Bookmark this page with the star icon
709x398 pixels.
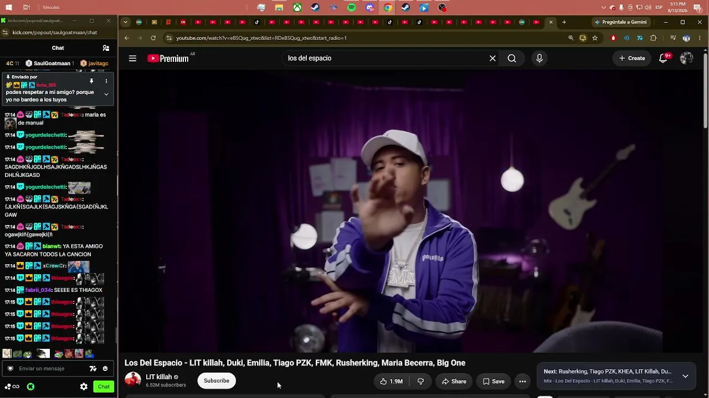pos(595,38)
